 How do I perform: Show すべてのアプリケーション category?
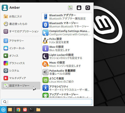coord(21,31)
